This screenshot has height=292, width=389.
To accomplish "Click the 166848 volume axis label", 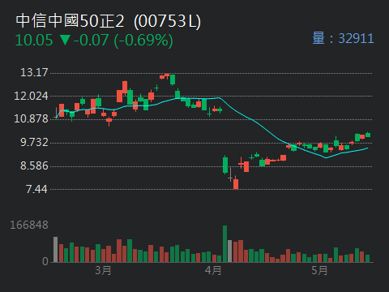I will [x=29, y=225].
